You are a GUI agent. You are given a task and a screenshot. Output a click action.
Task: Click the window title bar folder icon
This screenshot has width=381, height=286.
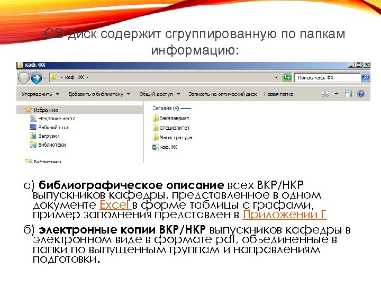click(x=20, y=65)
